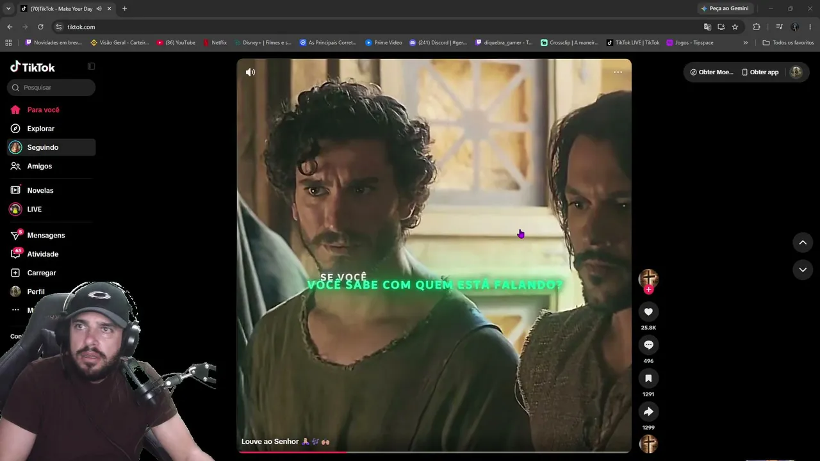Like the video with the heart icon
The image size is (820, 461).
pos(648,312)
